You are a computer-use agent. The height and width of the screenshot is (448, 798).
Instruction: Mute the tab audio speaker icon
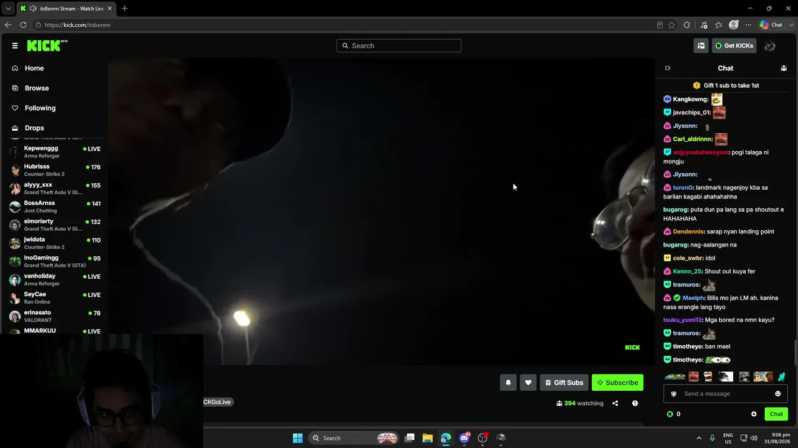(x=32, y=9)
